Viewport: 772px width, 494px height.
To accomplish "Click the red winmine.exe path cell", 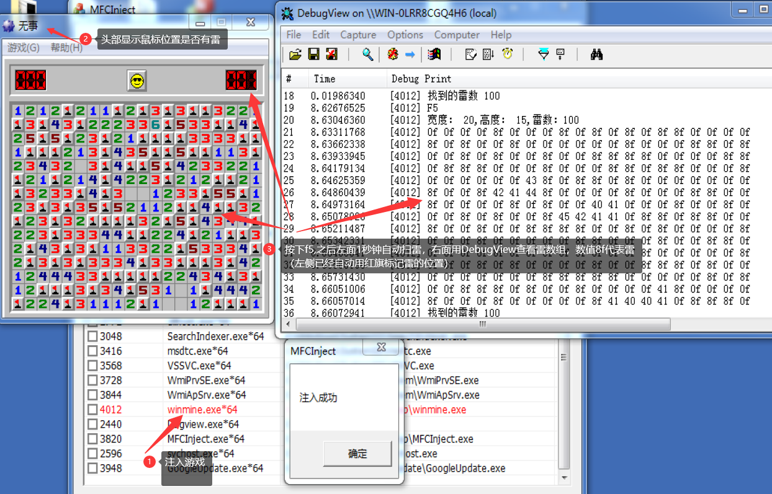I will click(435, 410).
